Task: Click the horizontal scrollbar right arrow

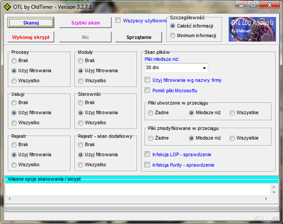Action: coord(266,199)
